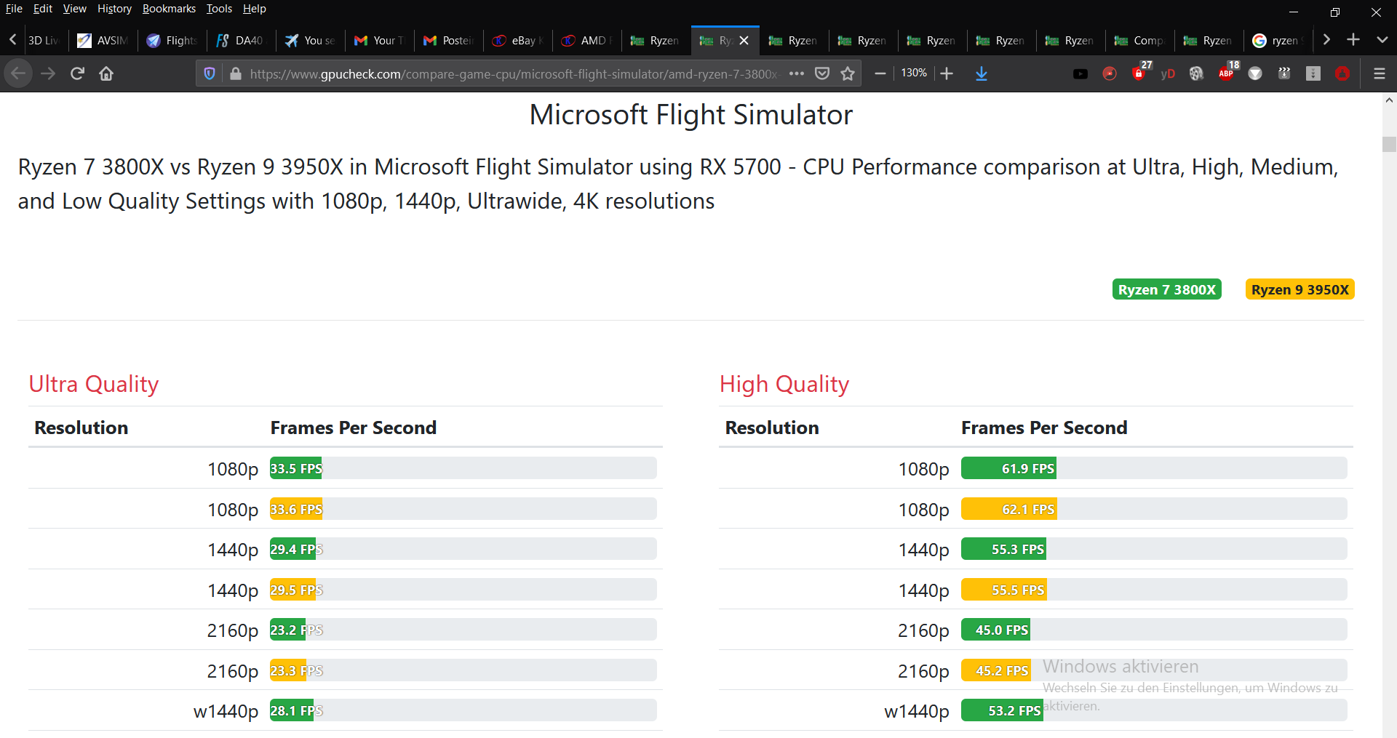Open the yD extension
Viewport: 1397px width, 738px height.
click(1168, 73)
